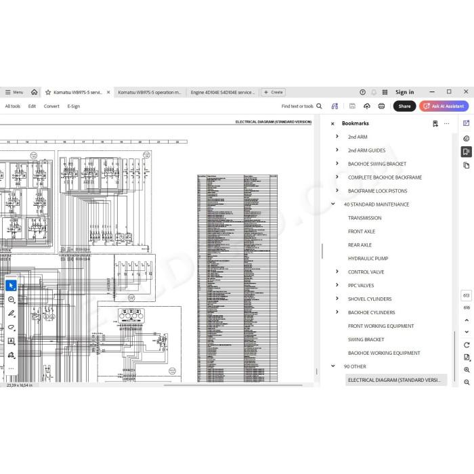474x474 pixels.
Task: Click the Share button
Action: pyautogui.click(x=404, y=106)
